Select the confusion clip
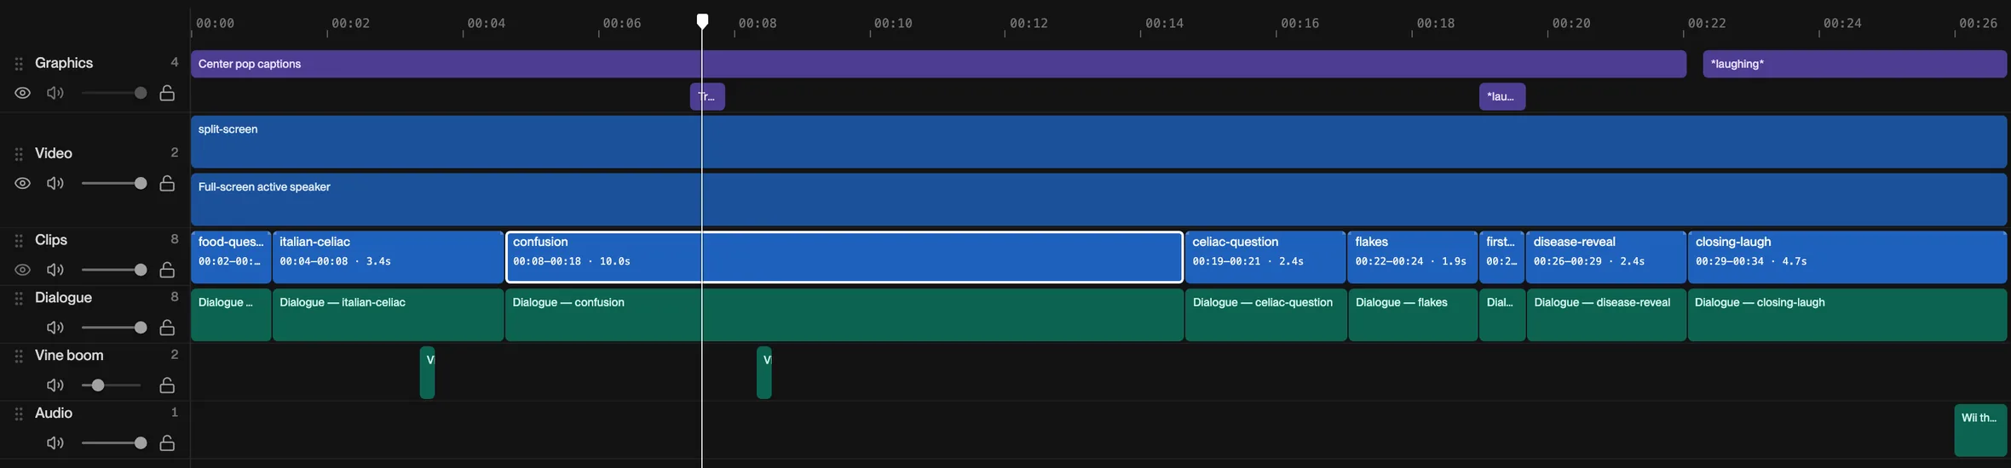The width and height of the screenshot is (2011, 468). click(844, 257)
